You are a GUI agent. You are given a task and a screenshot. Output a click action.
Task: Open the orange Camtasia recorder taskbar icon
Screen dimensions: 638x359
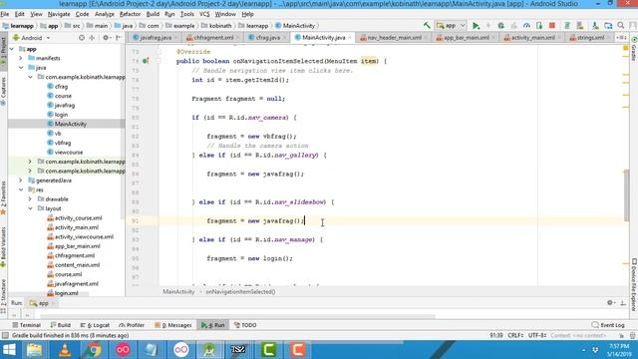coord(298,350)
